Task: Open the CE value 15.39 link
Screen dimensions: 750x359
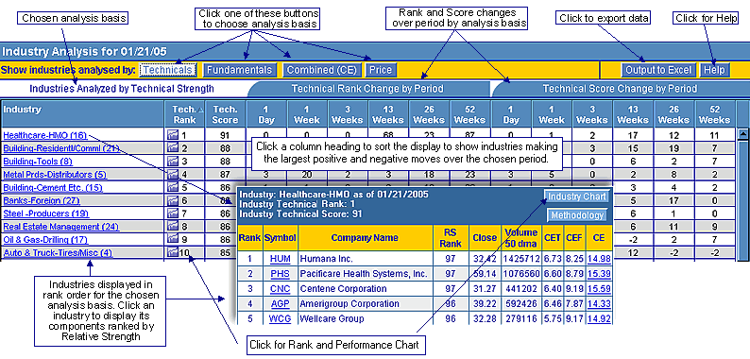Action: 599,274
